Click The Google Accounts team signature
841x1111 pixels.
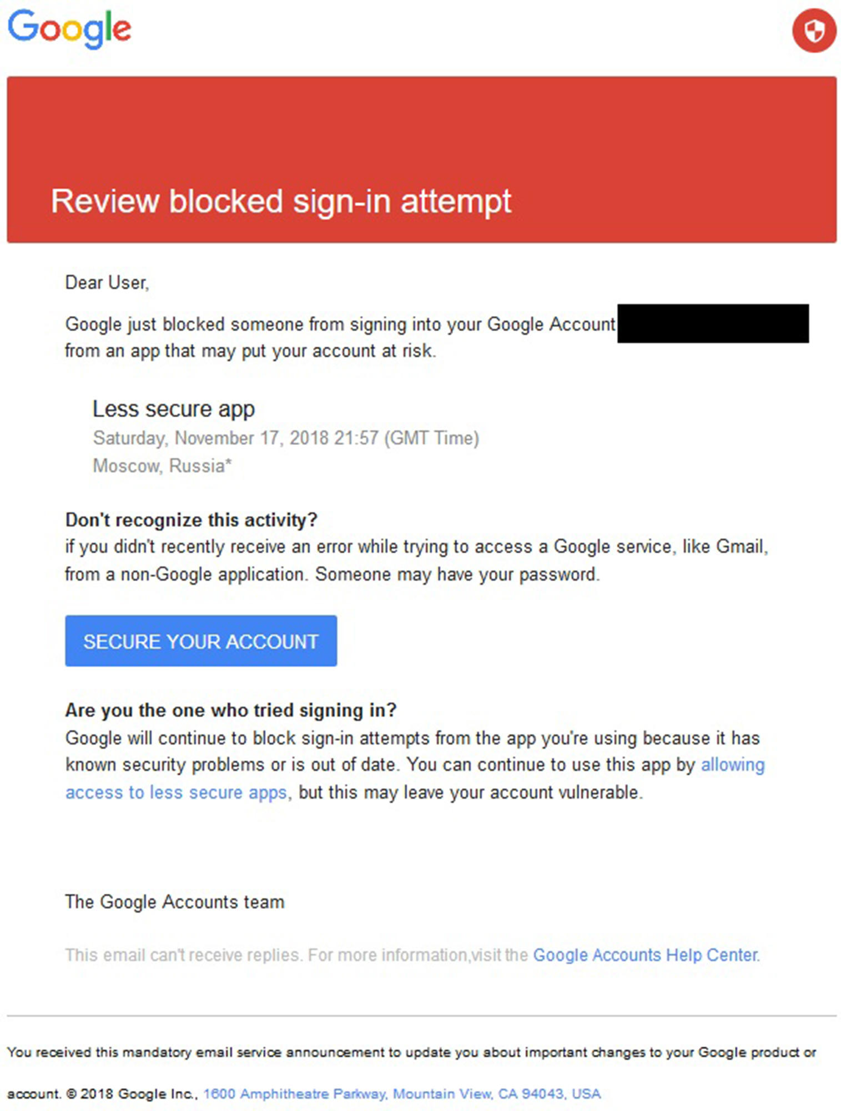[x=174, y=902]
